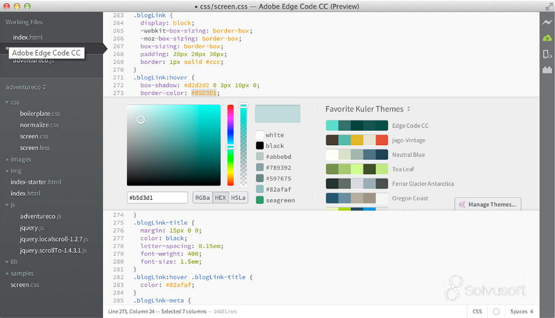The width and height of the screenshot is (555, 318).
Task: Select the #abbebd color swatch
Action: point(260,157)
